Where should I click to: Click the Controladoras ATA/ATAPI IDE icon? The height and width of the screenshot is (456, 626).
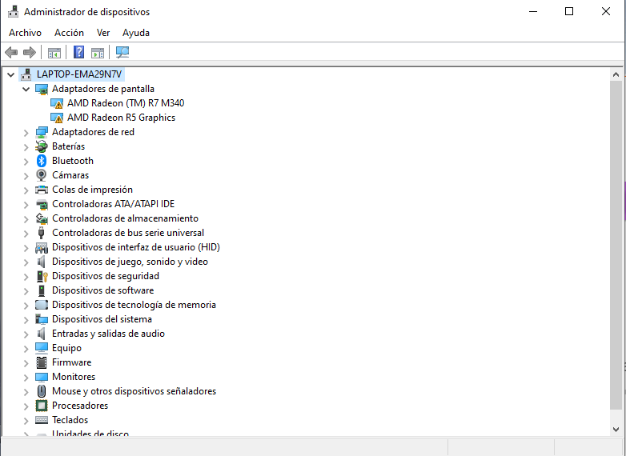pyautogui.click(x=42, y=204)
